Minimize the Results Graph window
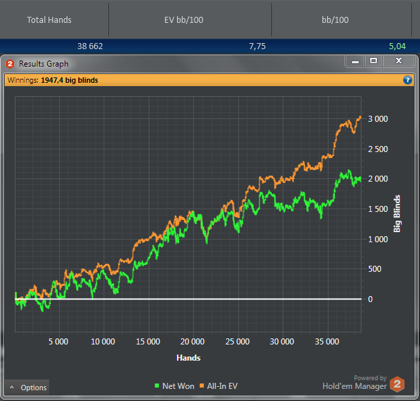This screenshot has height=401, width=420. coord(355,61)
